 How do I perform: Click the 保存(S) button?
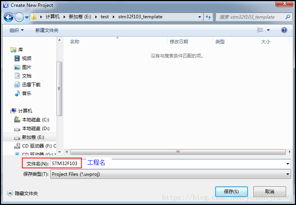231,192
